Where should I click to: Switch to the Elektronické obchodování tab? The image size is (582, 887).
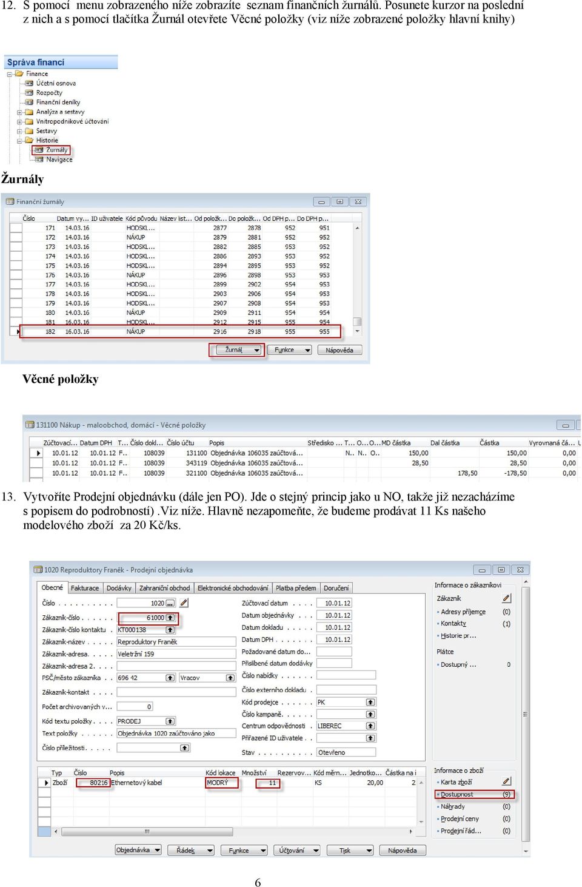pyautogui.click(x=233, y=588)
